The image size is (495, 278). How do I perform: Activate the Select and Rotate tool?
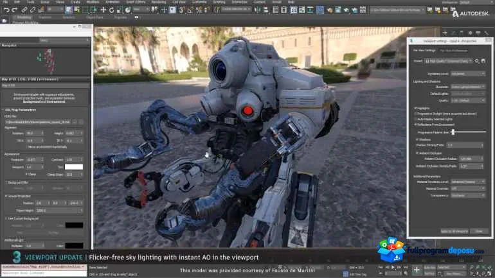(111, 10)
